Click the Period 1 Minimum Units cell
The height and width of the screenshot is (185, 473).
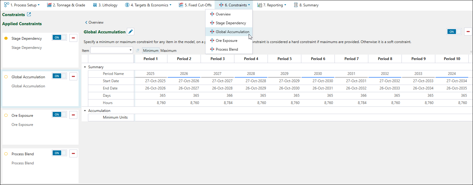[151, 117]
